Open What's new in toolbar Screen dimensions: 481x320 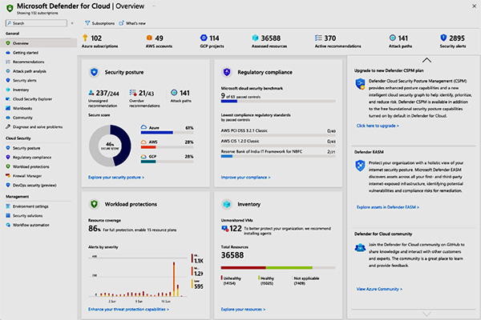coord(132,23)
